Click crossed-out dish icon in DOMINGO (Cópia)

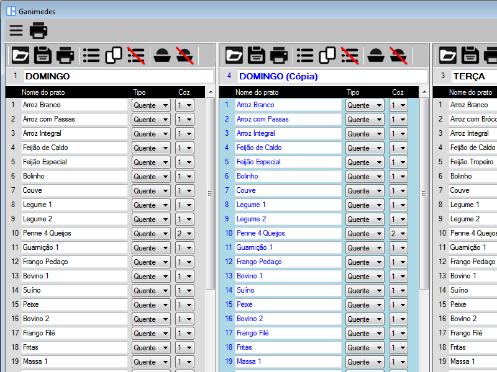(x=398, y=55)
